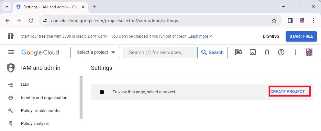Image resolution: width=321 pixels, height=131 pixels.
Task: Click the info icon in the notice
Action: coord(102,92)
